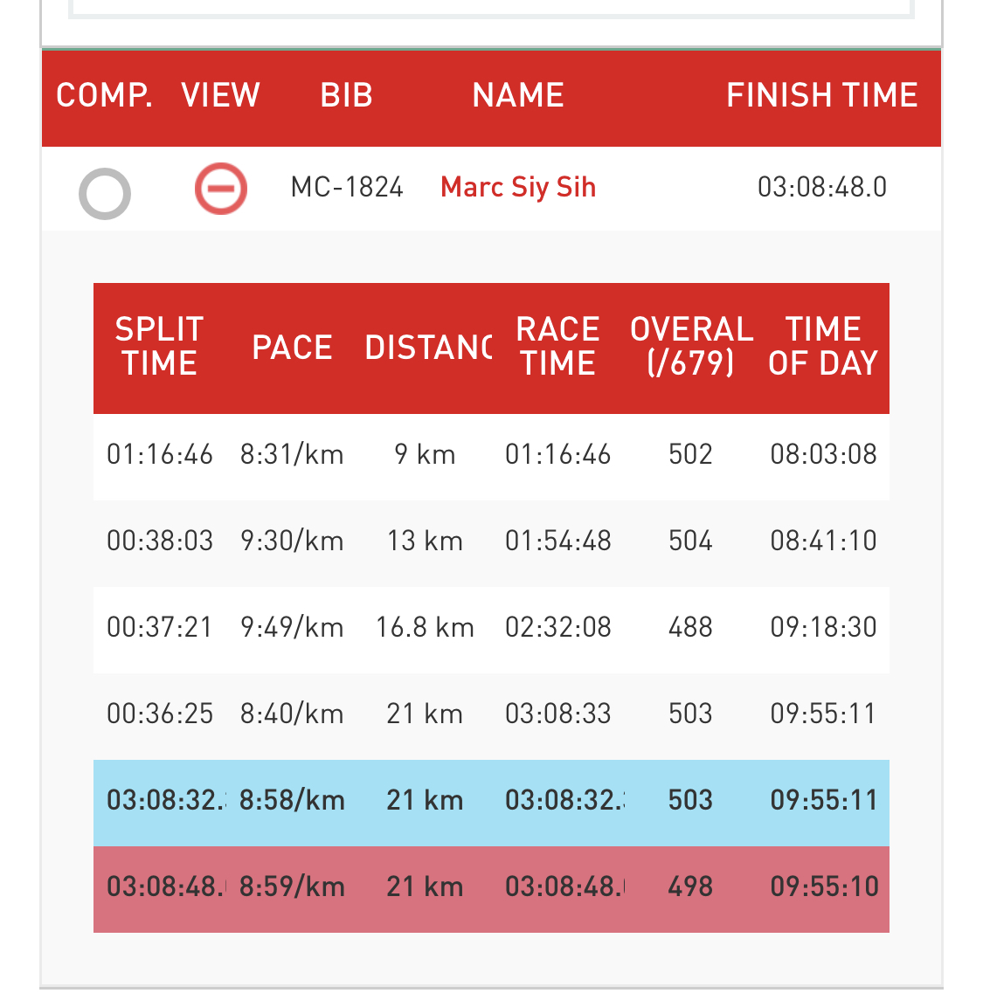The image size is (983, 1007).
Task: Select the red highlighted 8:59/km row
Action: tap(491, 888)
